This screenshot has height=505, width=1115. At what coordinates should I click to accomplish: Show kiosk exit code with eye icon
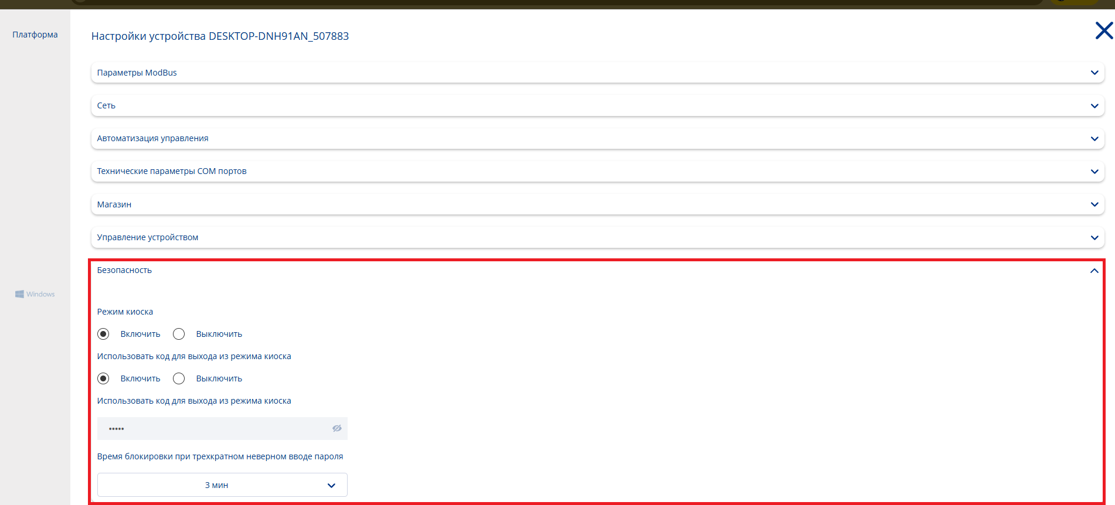click(336, 428)
